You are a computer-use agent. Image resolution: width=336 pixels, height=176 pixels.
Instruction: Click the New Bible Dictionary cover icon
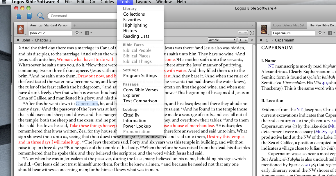coord(264,29)
